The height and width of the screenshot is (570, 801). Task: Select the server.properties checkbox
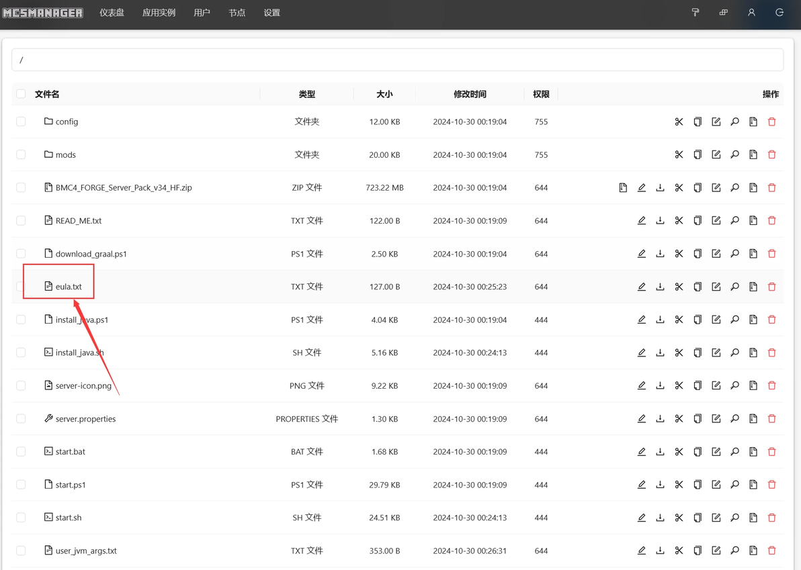click(21, 418)
